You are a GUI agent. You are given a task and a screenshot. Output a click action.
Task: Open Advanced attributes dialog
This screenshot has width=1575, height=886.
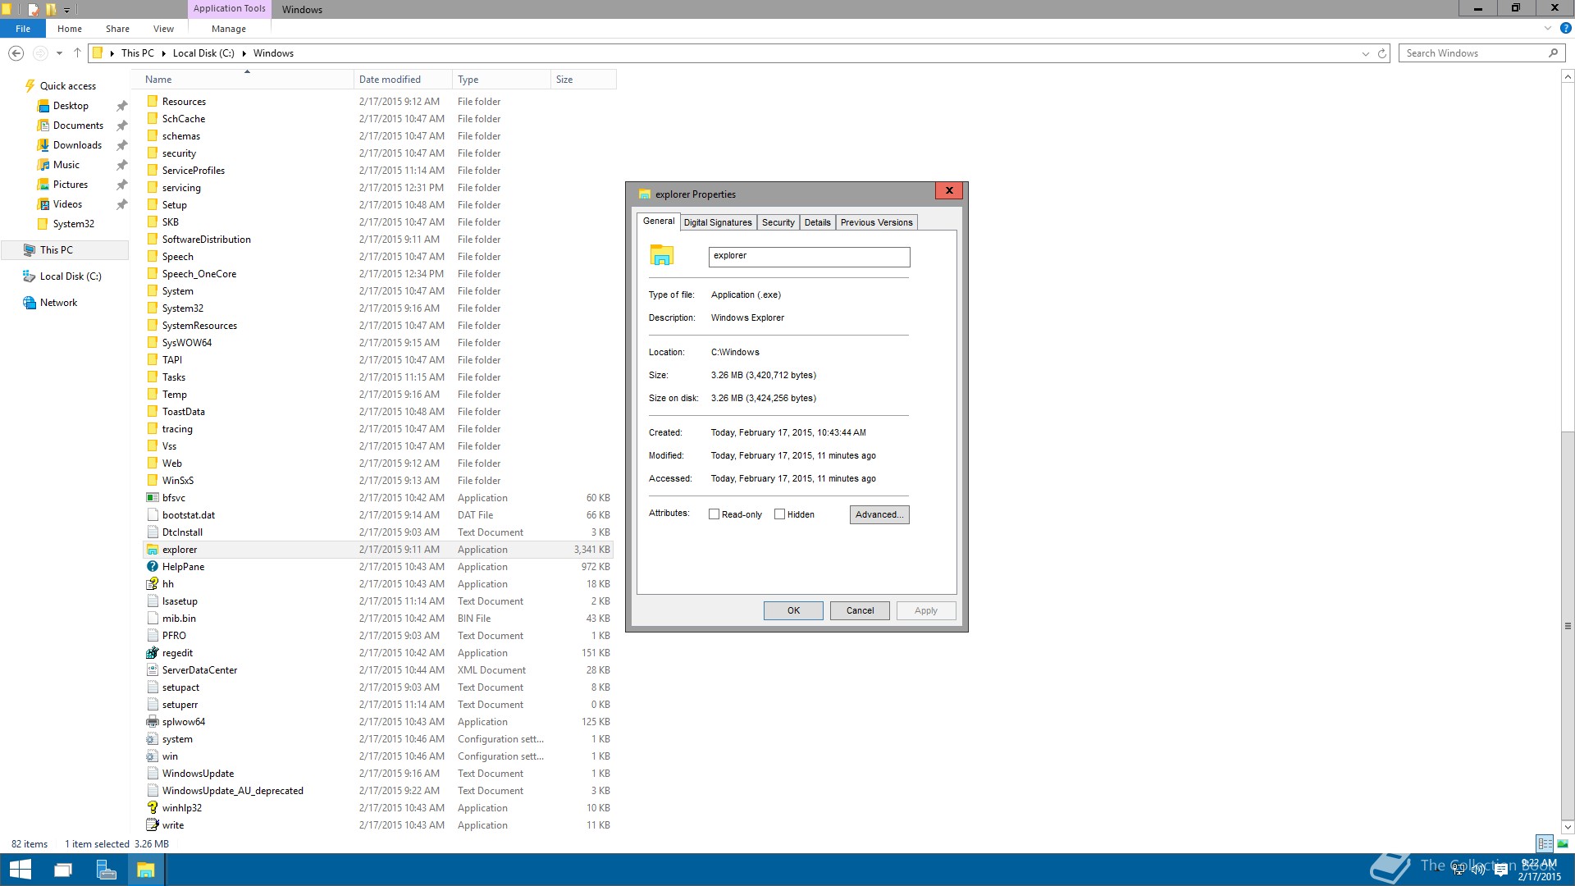coord(879,514)
